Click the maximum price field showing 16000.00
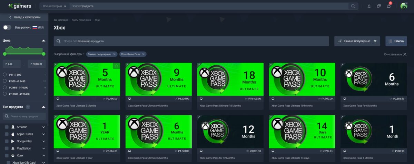The width and height of the screenshot is (414, 164). (37, 64)
